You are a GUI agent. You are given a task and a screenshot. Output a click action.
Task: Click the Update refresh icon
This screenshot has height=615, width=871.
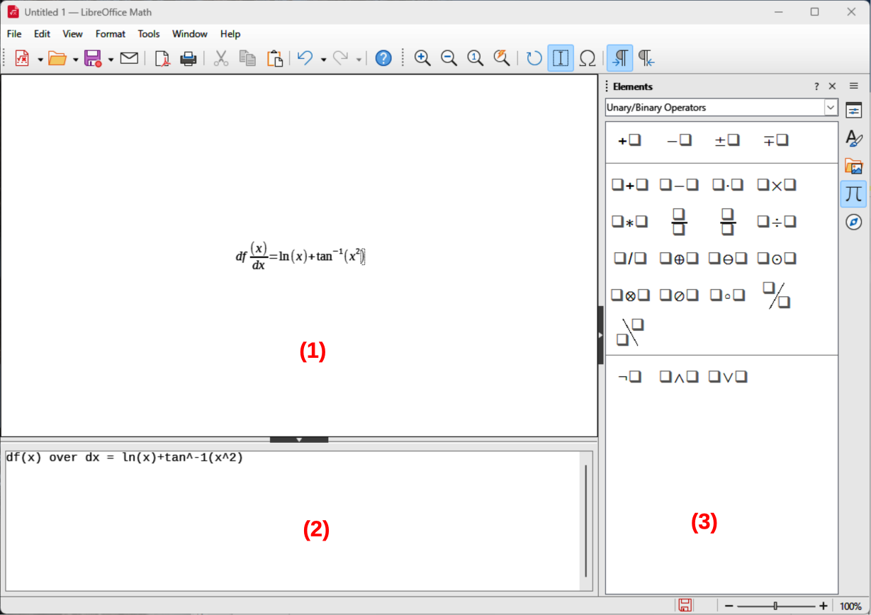click(x=534, y=59)
